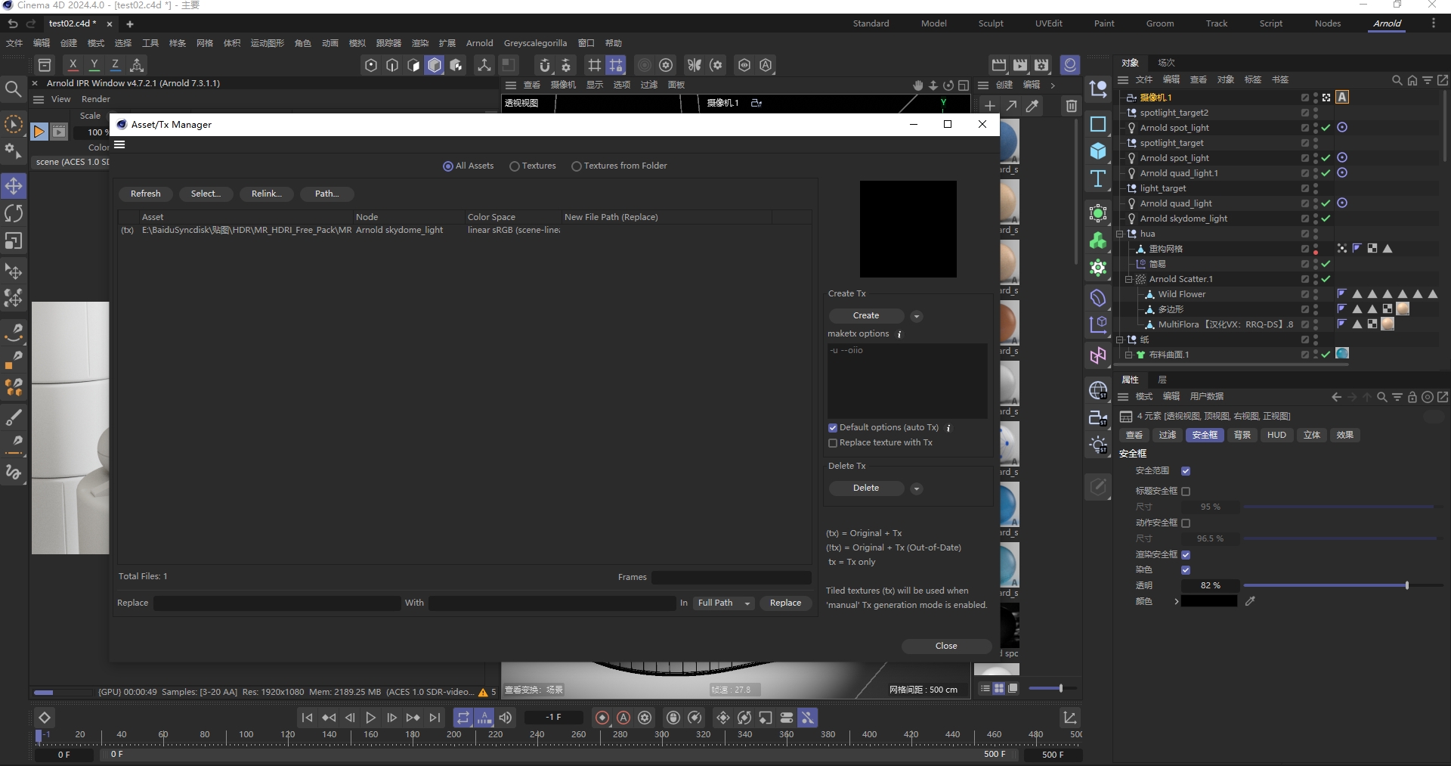The height and width of the screenshot is (766, 1451).
Task: Open the Full Path dropdown
Action: point(723,603)
